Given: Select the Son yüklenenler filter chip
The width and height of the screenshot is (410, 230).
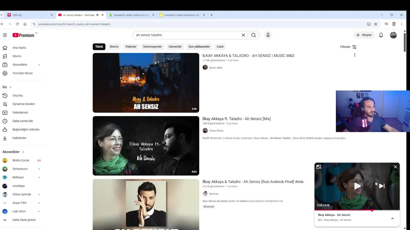Looking at the screenshot, I should (x=199, y=47).
